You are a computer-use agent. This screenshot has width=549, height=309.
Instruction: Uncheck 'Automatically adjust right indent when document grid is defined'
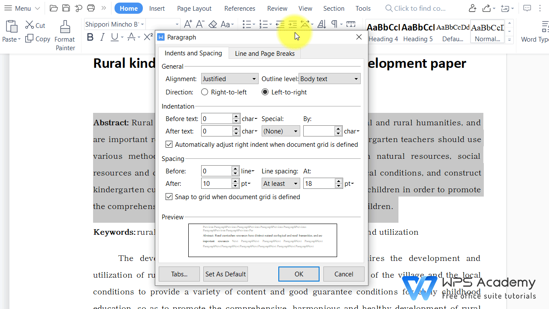point(169,144)
